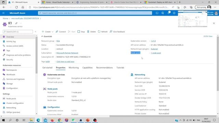Open Kubernetes version 1.21.9 link
Screen dimensions: 219x123
point(153,41)
